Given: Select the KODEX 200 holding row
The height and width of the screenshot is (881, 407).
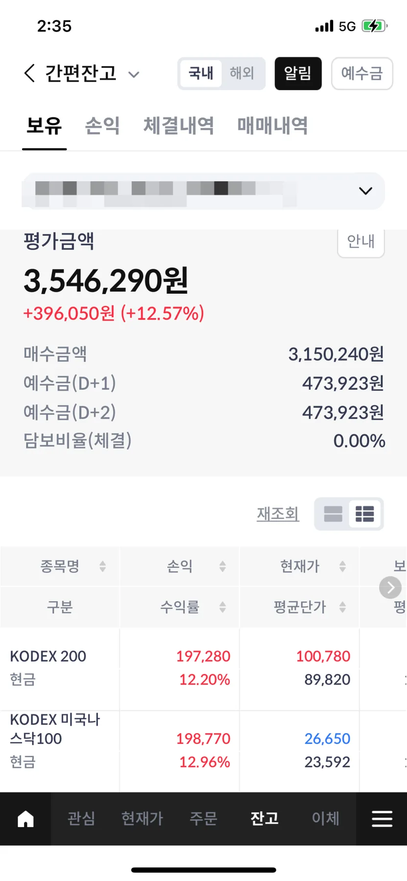Looking at the screenshot, I should (x=203, y=668).
